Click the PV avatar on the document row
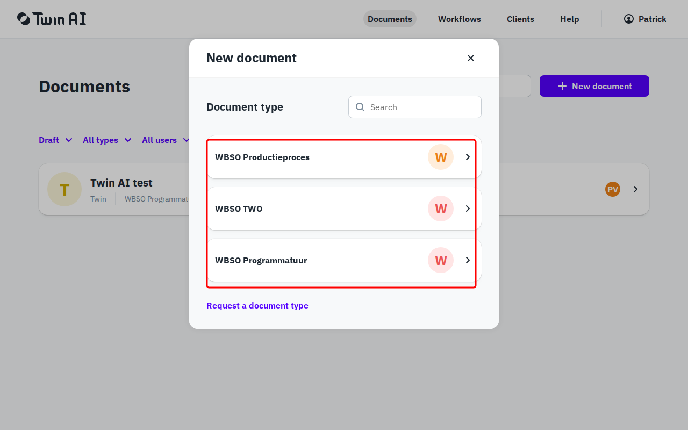The height and width of the screenshot is (430, 688). coord(612,189)
